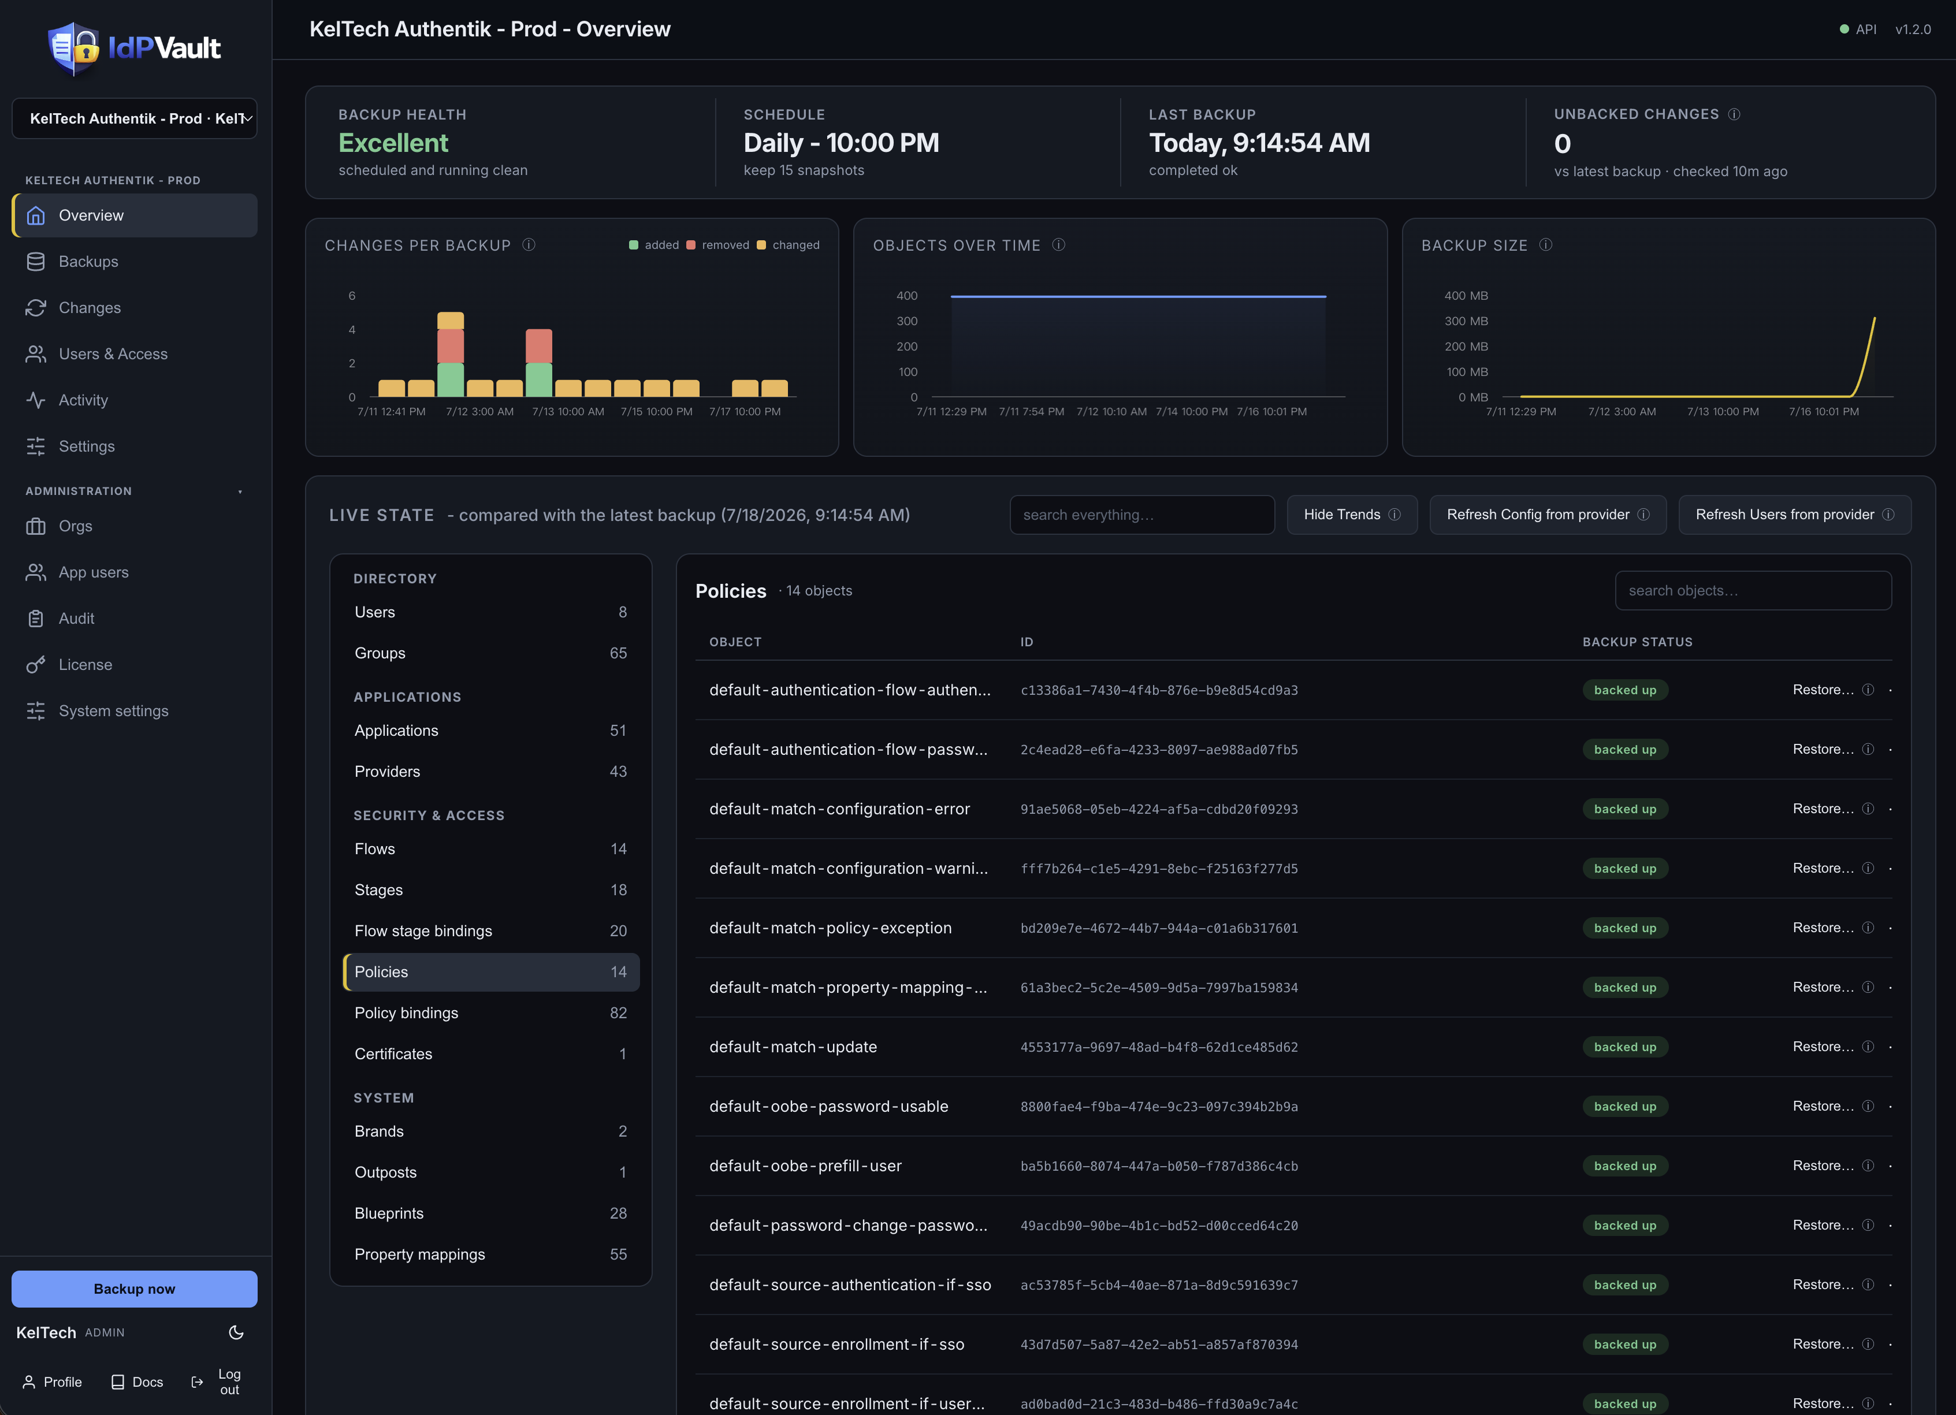Toggle dark mode moon icon

[x=236, y=1332]
